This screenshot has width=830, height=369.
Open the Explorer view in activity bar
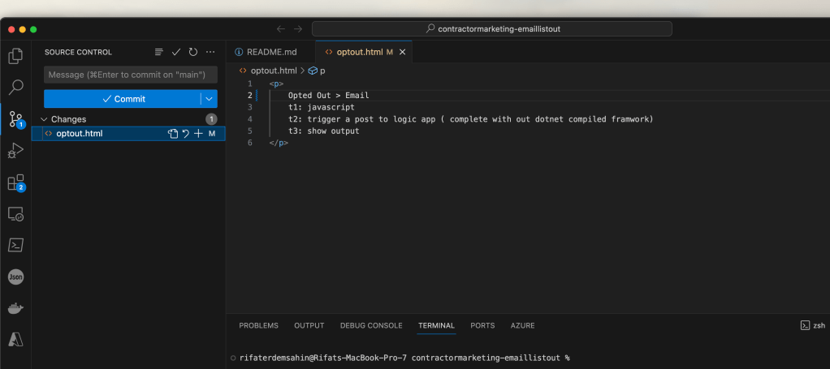(16, 55)
